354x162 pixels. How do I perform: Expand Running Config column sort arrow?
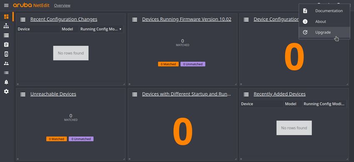tap(120, 29)
